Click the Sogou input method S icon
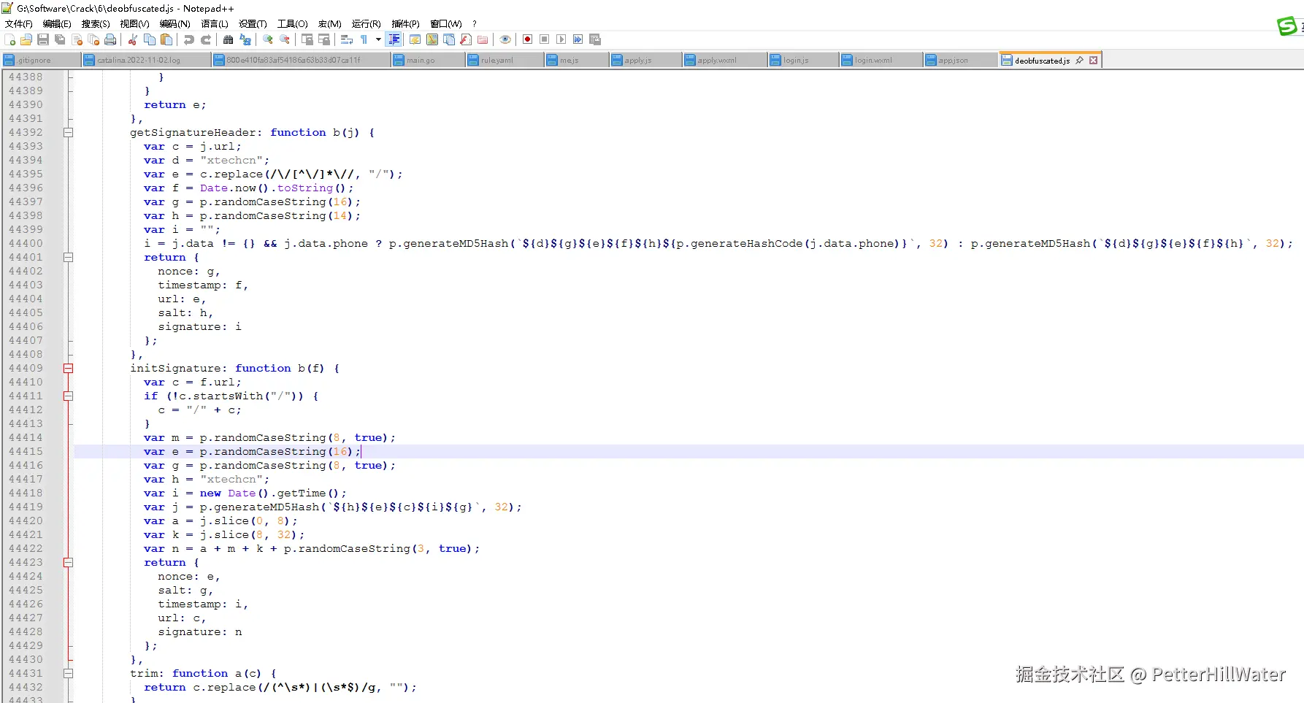This screenshot has width=1304, height=703. (x=1288, y=26)
